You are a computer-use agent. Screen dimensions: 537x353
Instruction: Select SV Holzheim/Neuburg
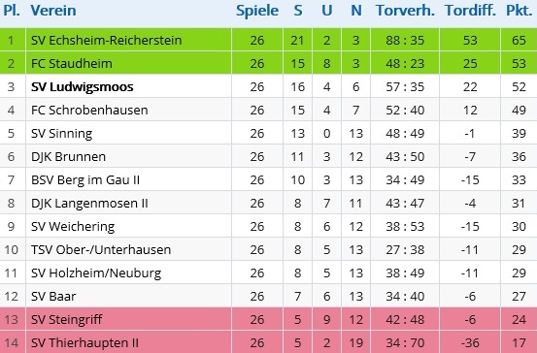click(96, 273)
